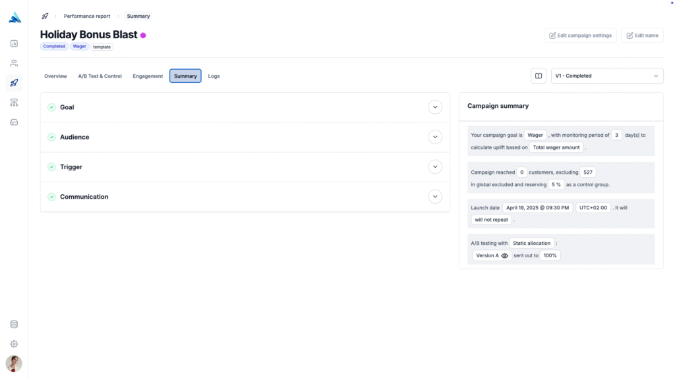Click the app logo in the sidebar
Viewport: 675px width, 379px height.
pos(15,18)
